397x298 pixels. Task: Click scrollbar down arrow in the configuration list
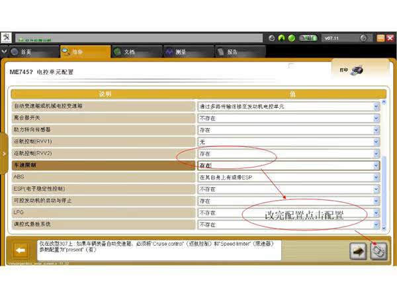click(384, 228)
